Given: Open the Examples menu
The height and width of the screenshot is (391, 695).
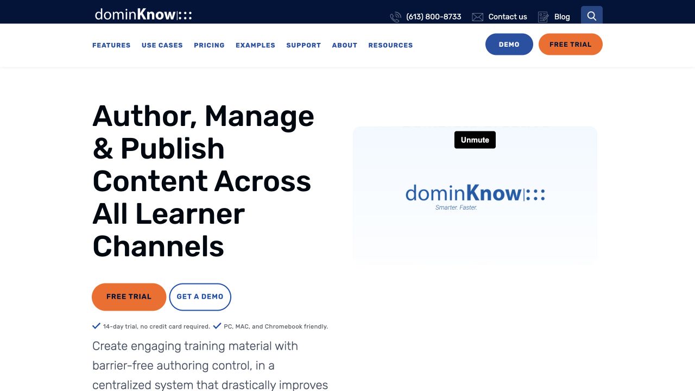Looking at the screenshot, I should coord(255,45).
